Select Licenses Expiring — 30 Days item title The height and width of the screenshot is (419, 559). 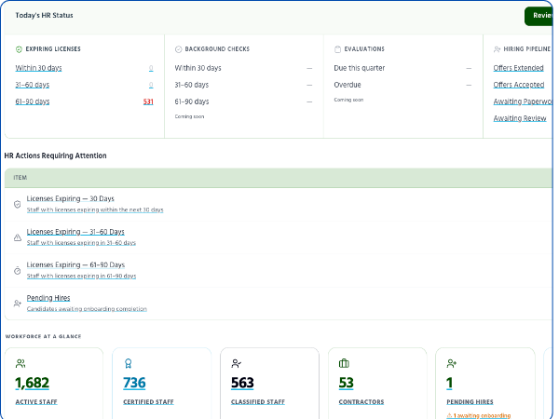coord(71,199)
